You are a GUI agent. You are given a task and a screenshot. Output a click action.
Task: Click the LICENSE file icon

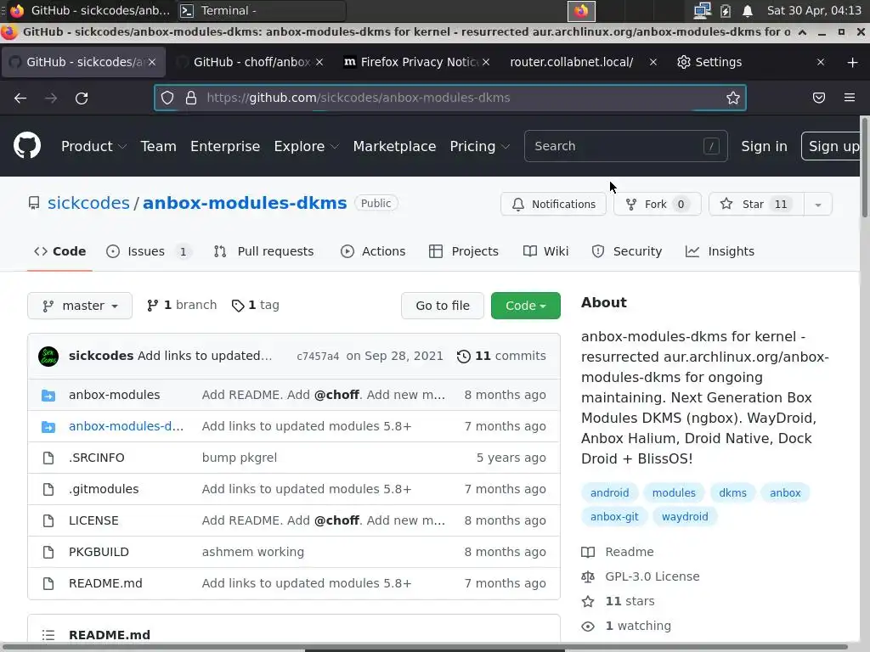click(x=48, y=520)
